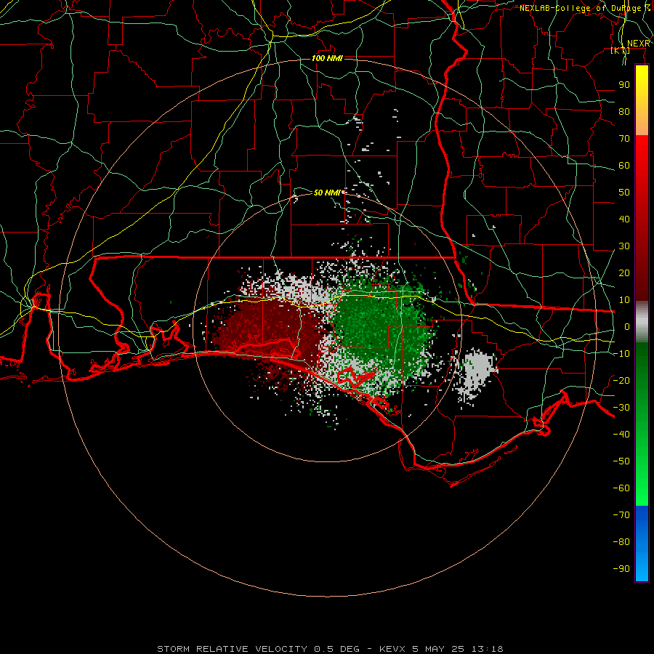Click the 30 value on the color scale

[624, 246]
